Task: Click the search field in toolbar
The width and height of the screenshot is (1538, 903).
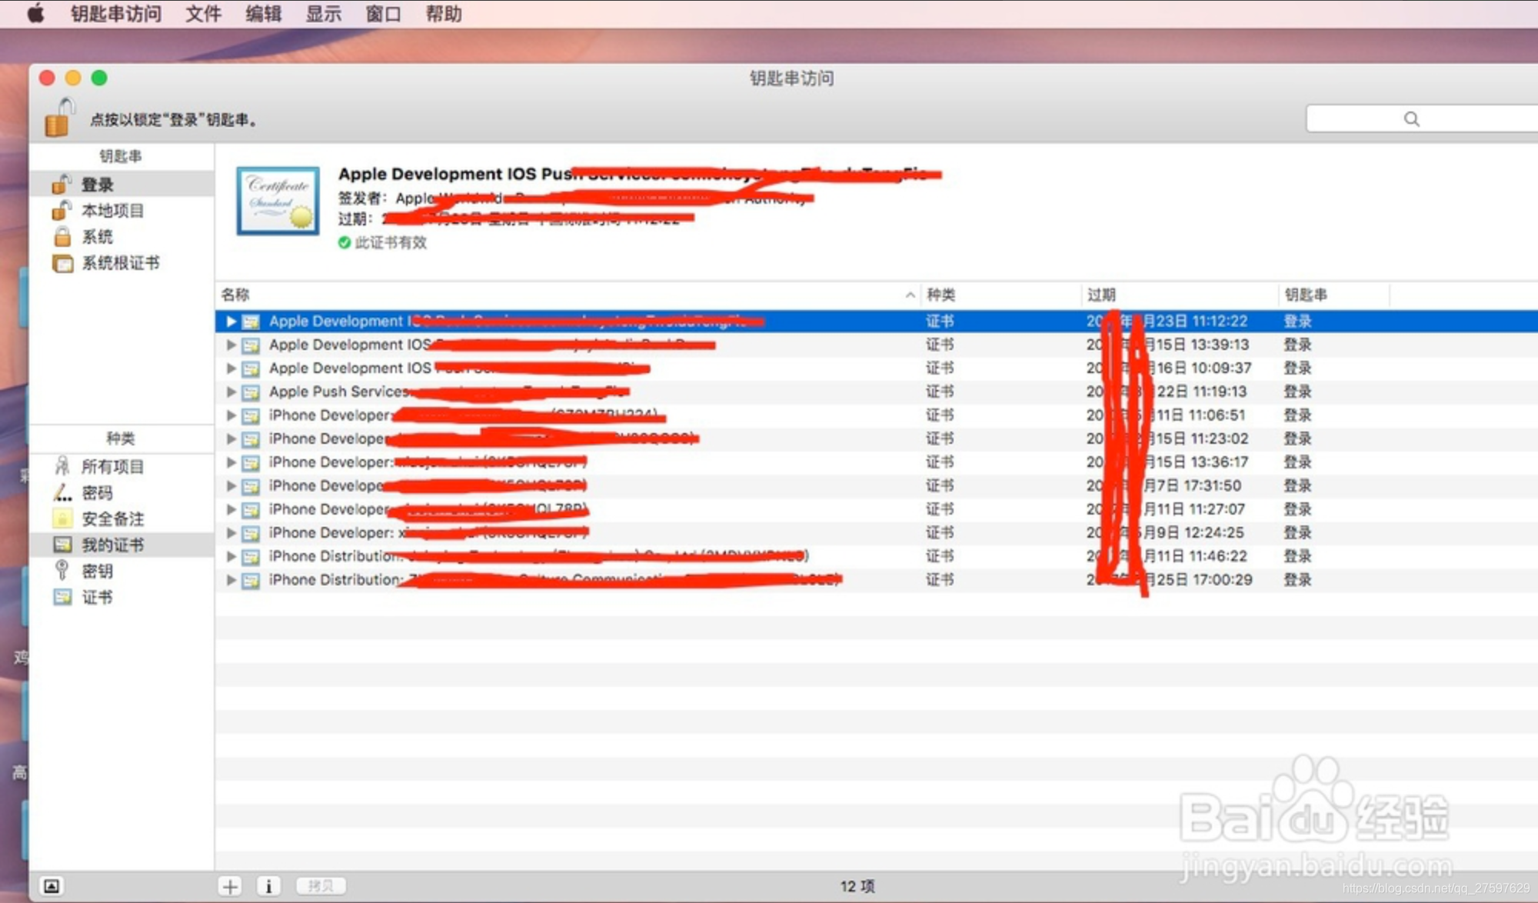Action: [x=1423, y=118]
